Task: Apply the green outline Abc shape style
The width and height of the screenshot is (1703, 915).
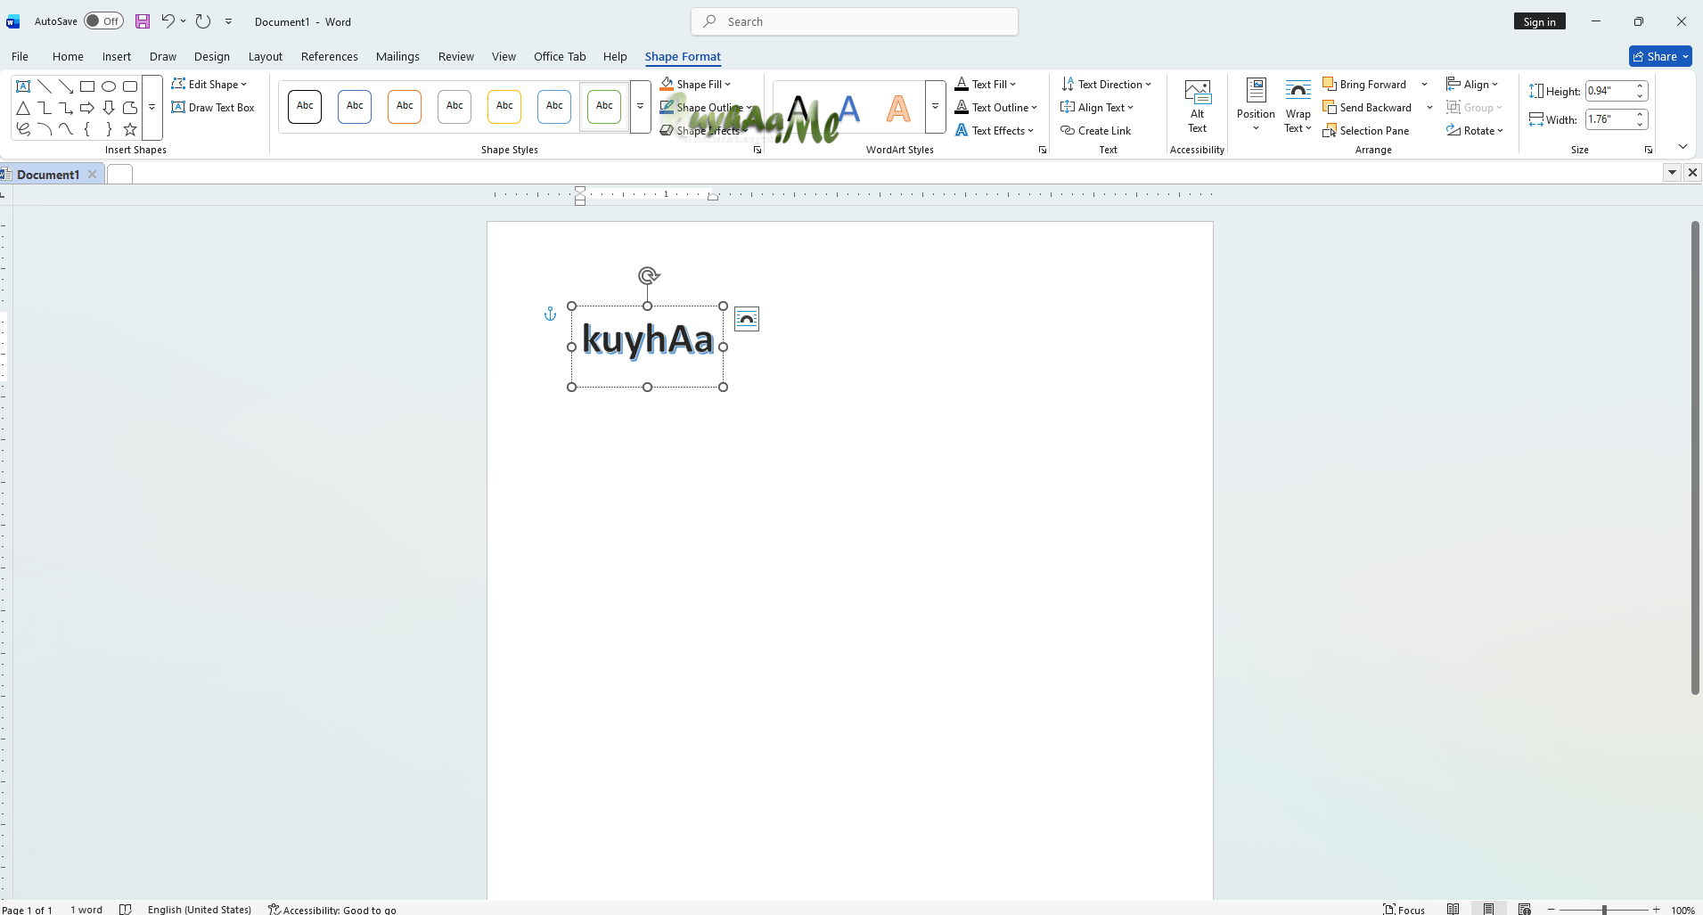Action: click(604, 106)
